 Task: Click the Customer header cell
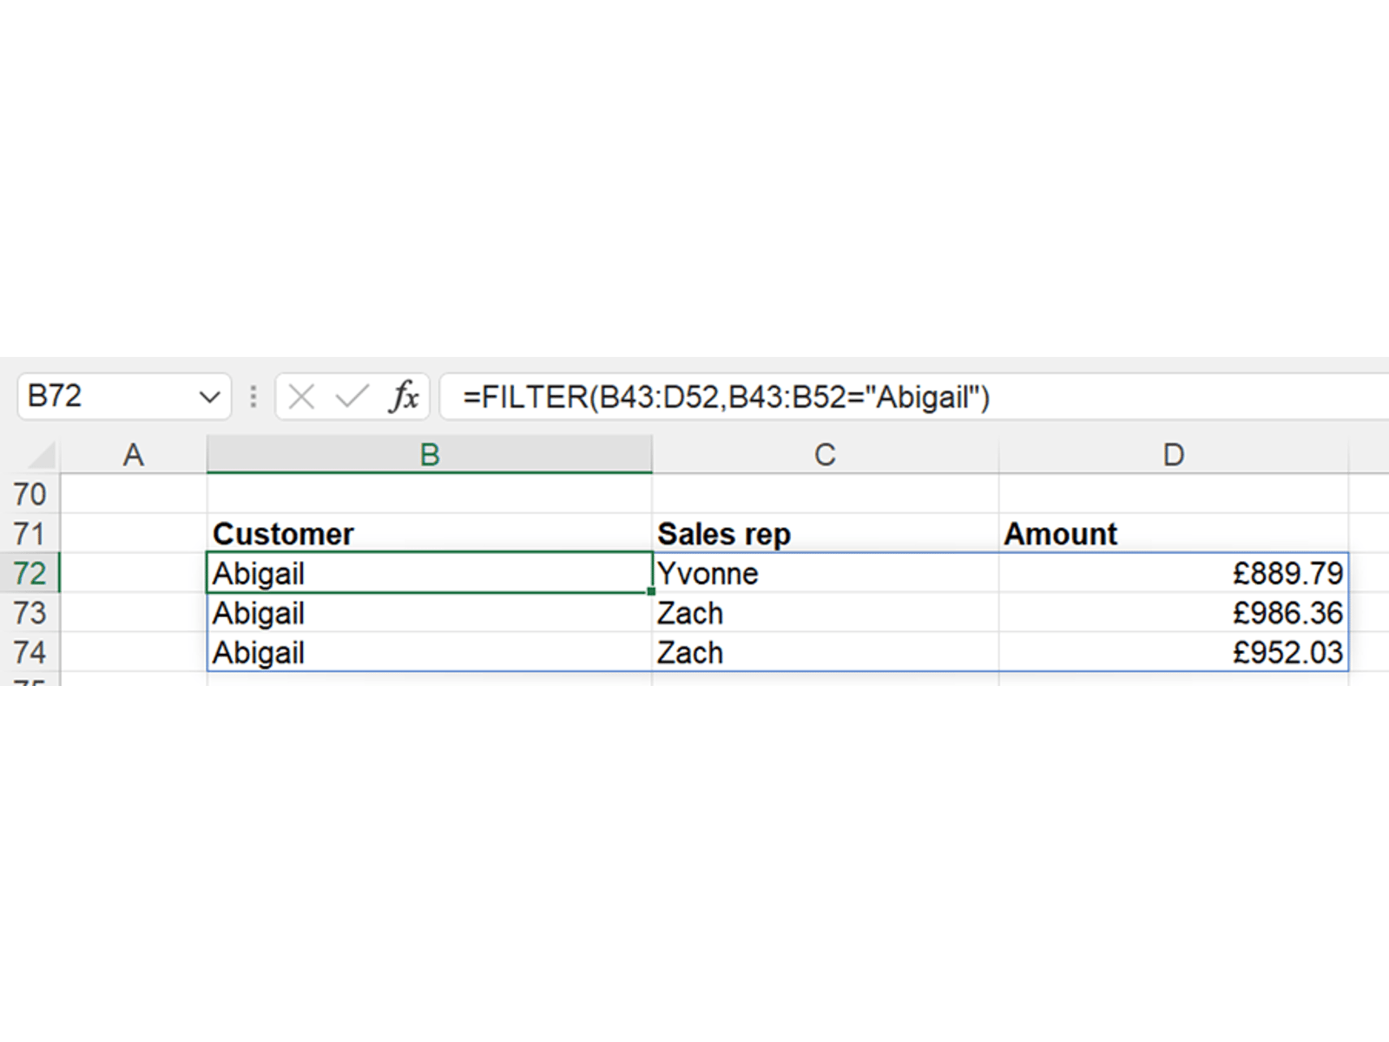pos(429,534)
